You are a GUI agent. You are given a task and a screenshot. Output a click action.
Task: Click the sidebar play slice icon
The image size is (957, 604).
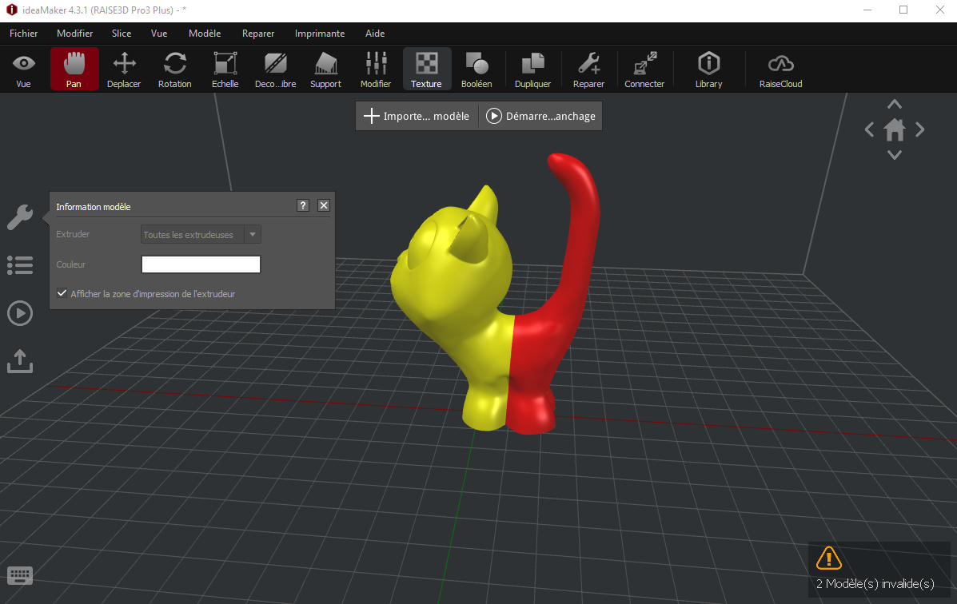tap(20, 314)
